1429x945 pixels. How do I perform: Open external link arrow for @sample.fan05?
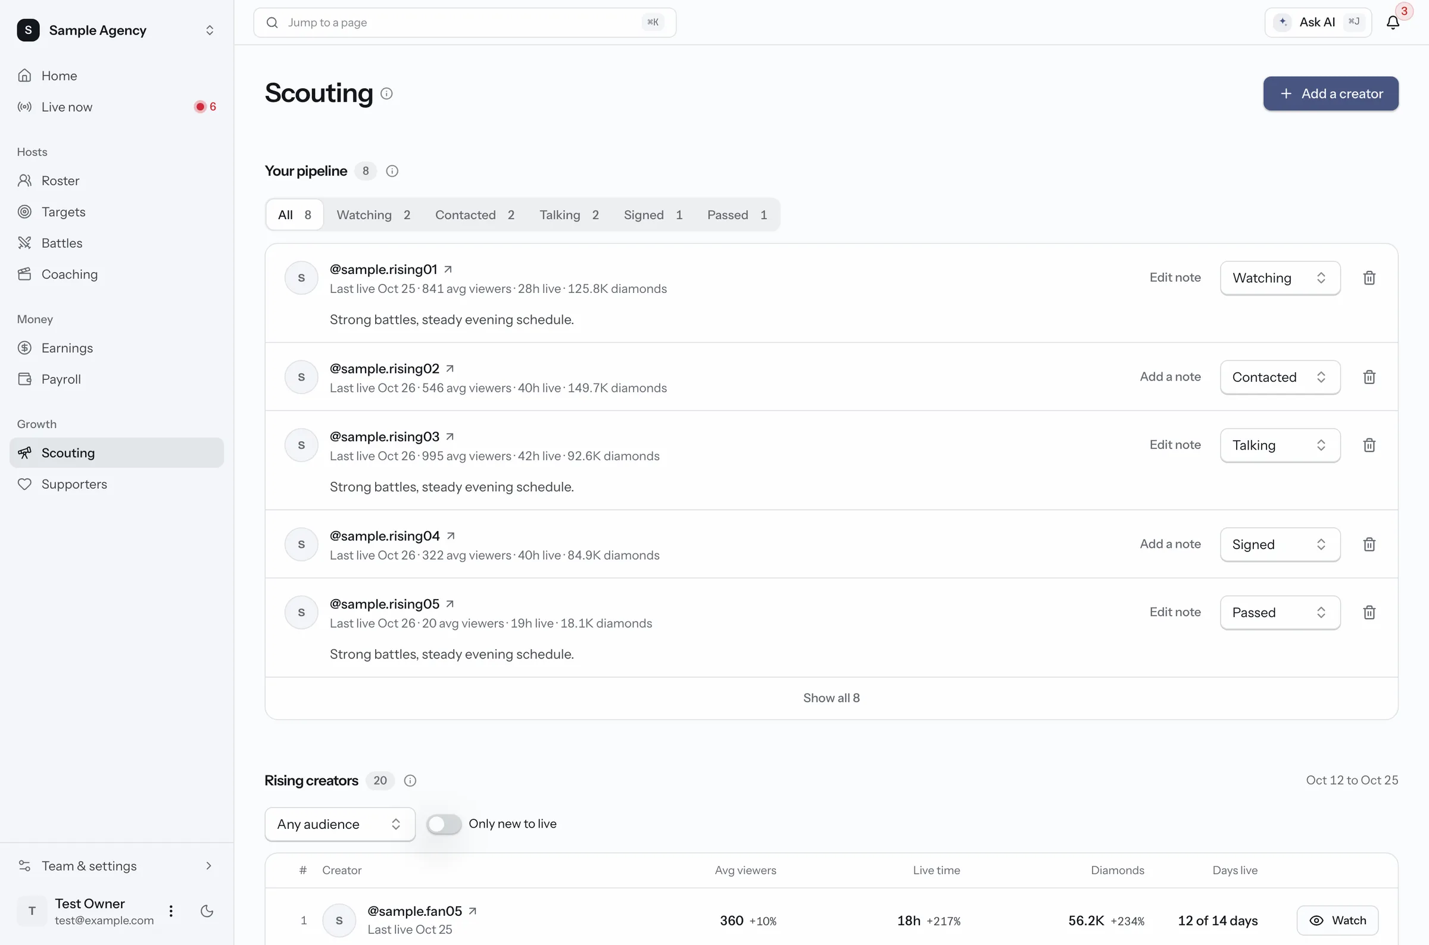coord(473,911)
